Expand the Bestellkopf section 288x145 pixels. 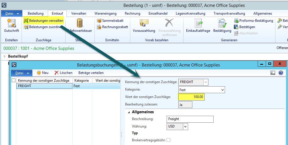point(5,56)
